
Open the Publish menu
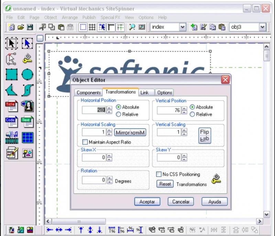(x=89, y=17)
